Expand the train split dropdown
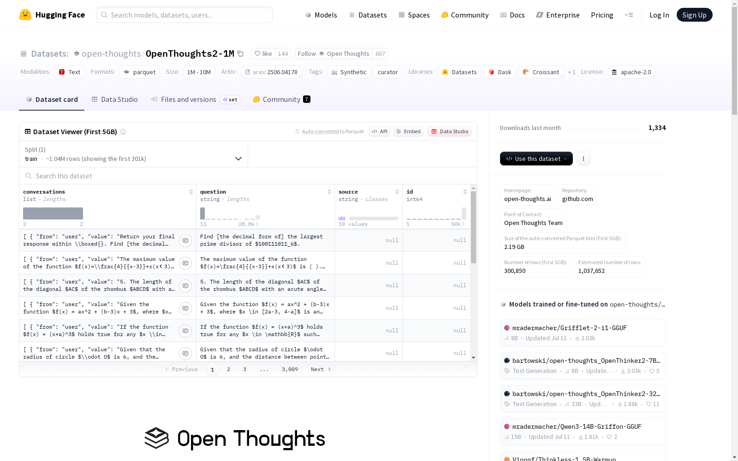 click(133, 154)
